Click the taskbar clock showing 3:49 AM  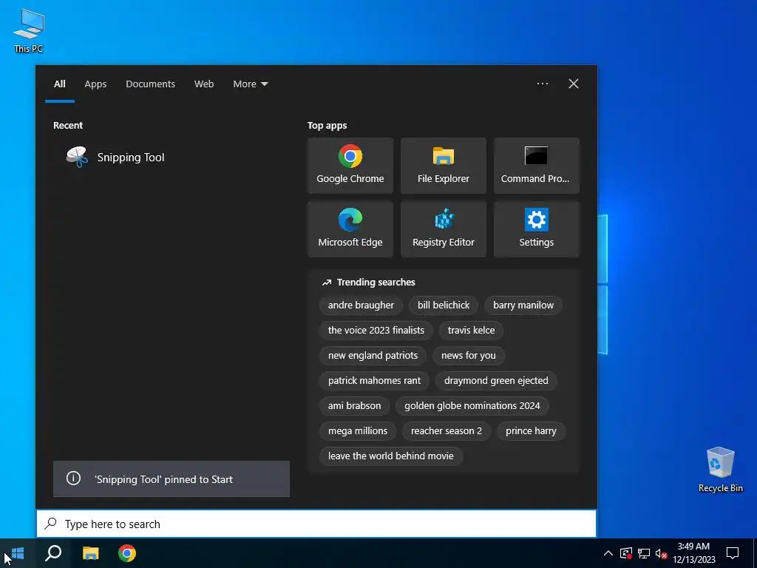(693, 553)
